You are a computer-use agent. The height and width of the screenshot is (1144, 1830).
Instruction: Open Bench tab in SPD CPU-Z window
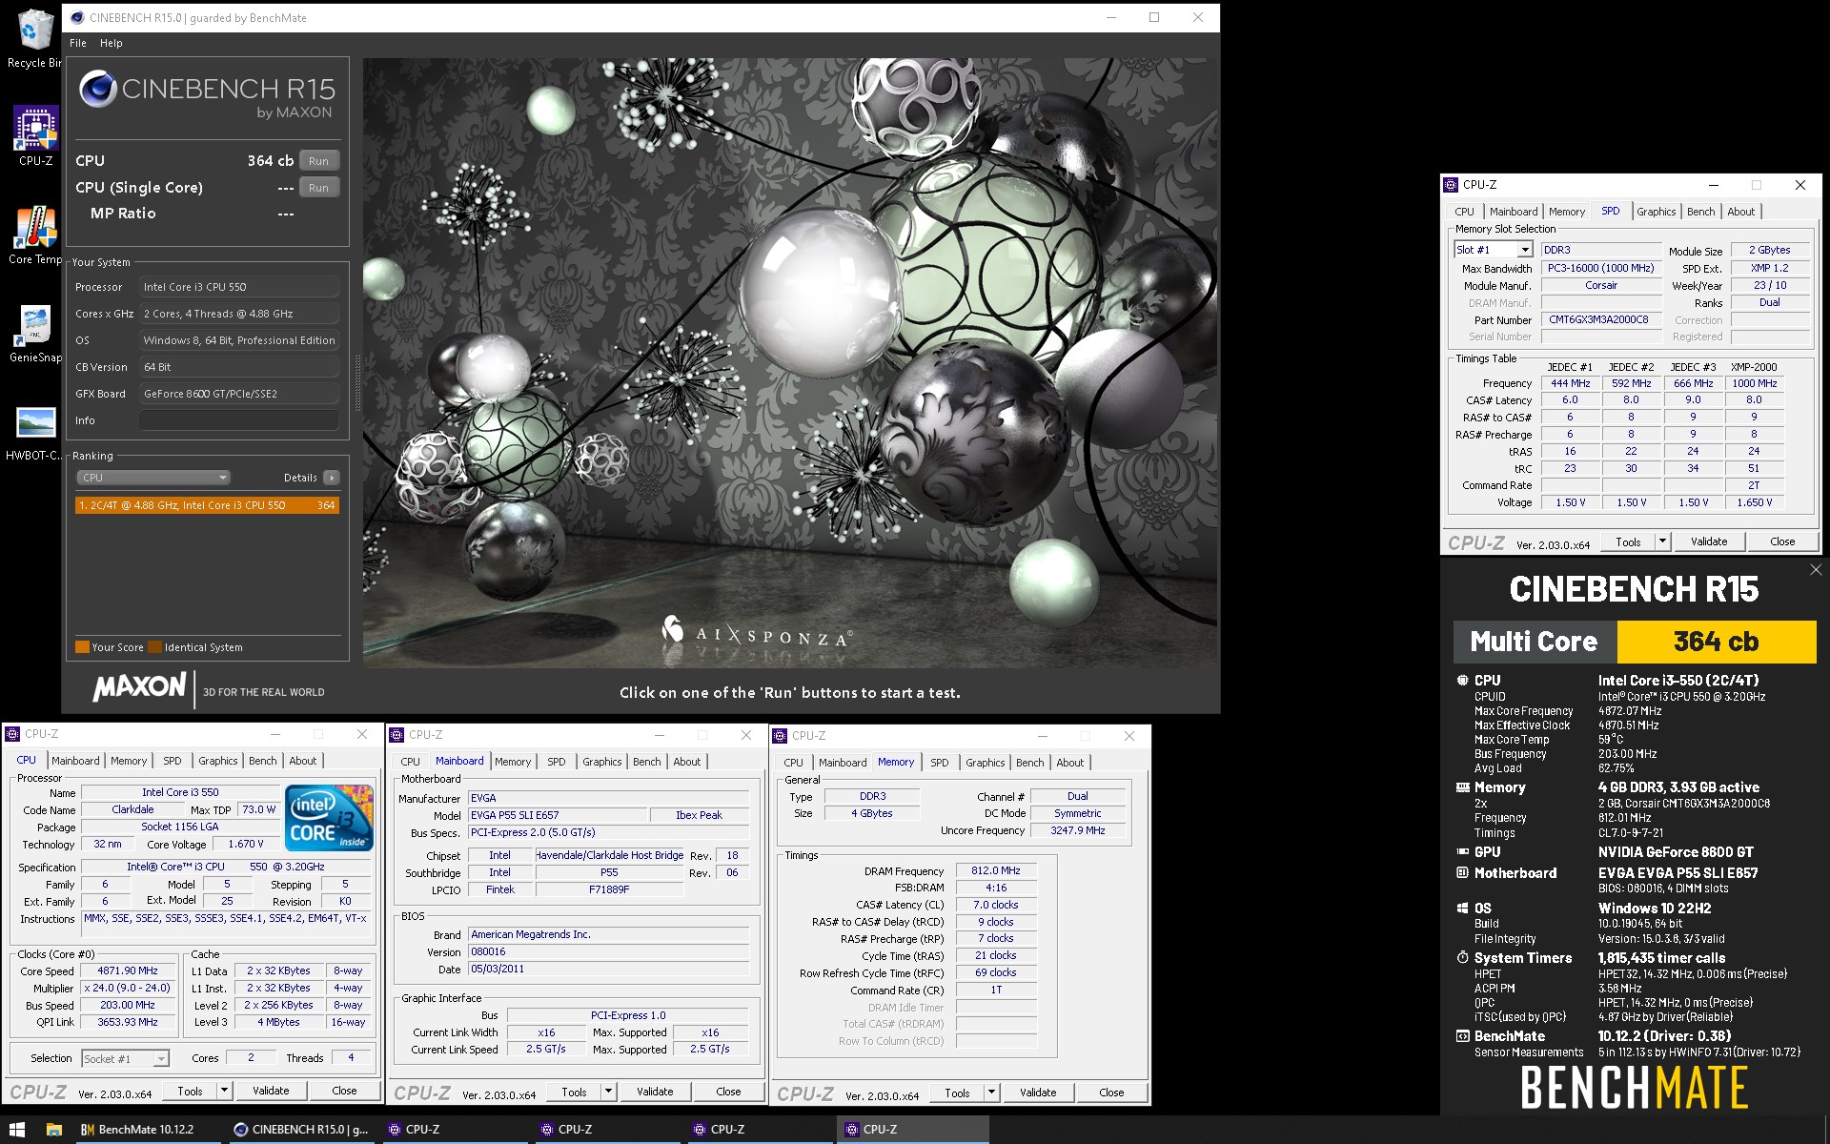coord(1701,212)
